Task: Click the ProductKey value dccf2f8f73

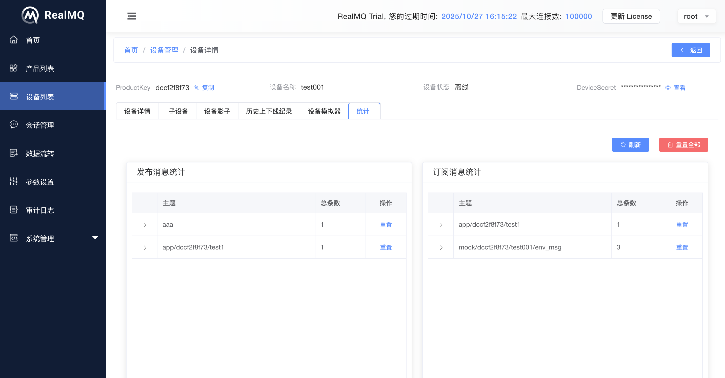Action: click(x=172, y=88)
